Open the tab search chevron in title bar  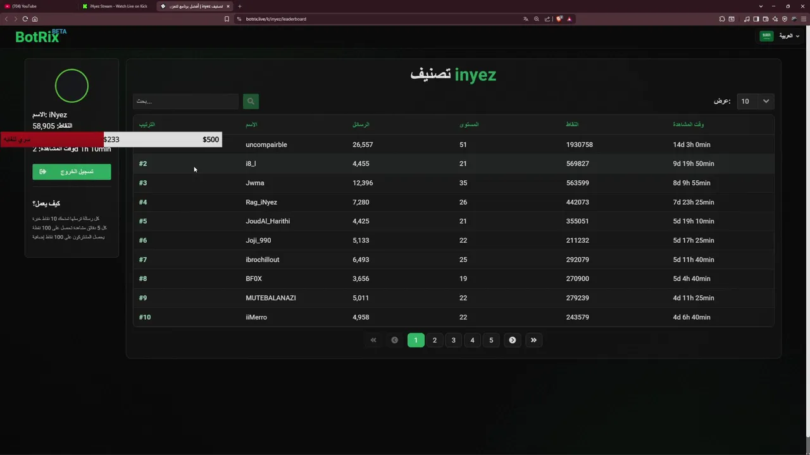click(x=761, y=6)
